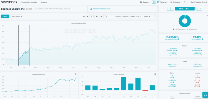
Task: Click the +1,327.56% annualized return headline
Action: click(172, 37)
